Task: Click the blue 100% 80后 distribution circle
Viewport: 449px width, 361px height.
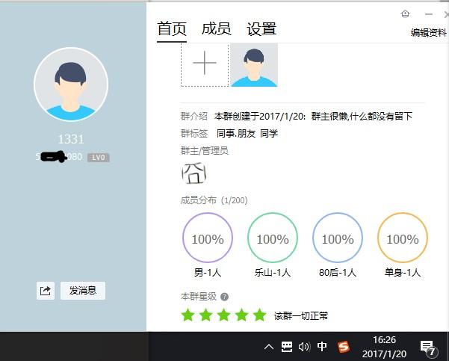Action: pos(338,238)
